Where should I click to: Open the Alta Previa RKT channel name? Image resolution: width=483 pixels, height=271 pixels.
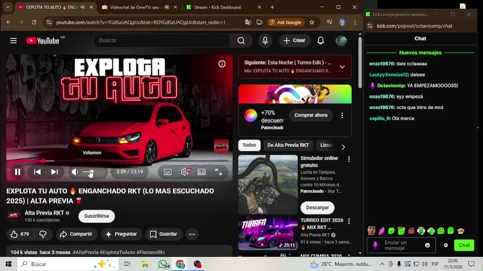[44, 213]
